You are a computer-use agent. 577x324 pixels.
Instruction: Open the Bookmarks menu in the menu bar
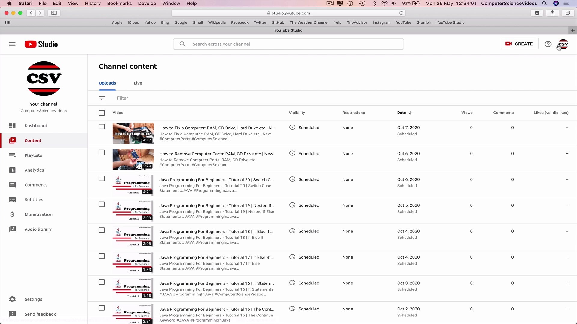pos(119,3)
